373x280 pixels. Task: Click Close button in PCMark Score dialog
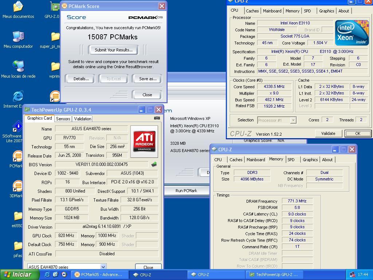pos(147,95)
